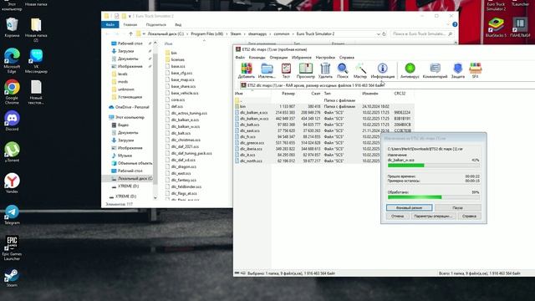This screenshot has height=301, width=535.
Task: Select the Epic Games Launcher desktop icon
Action: (12, 248)
